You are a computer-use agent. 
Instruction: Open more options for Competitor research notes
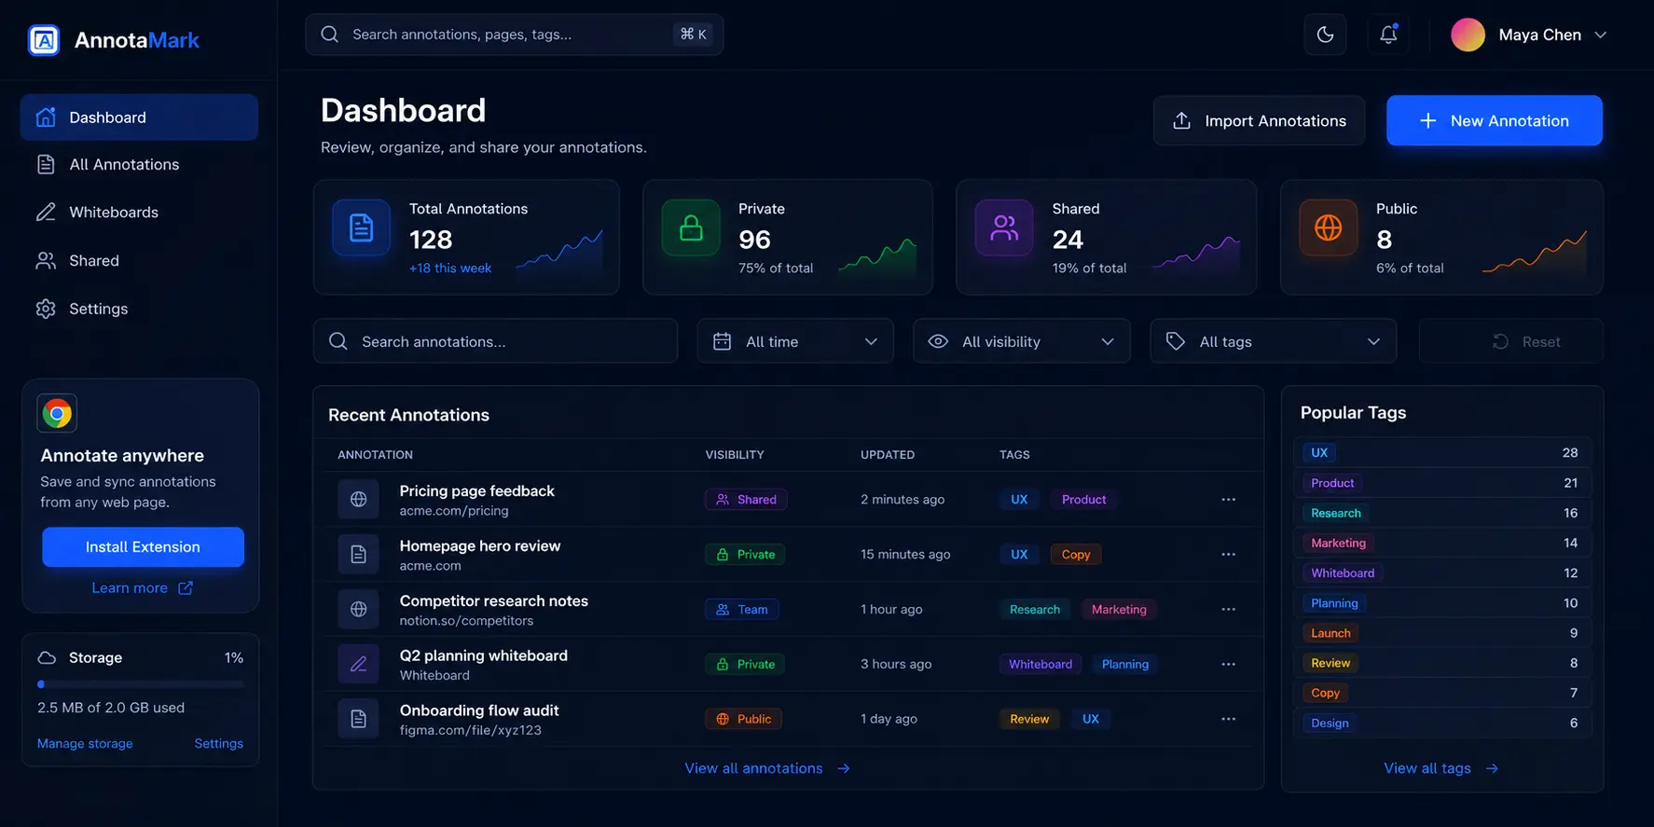click(x=1228, y=609)
